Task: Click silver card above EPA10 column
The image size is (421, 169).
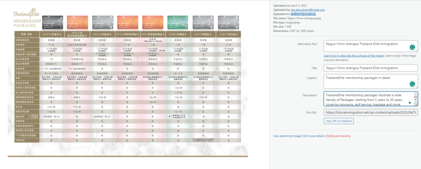Action: pos(103,23)
